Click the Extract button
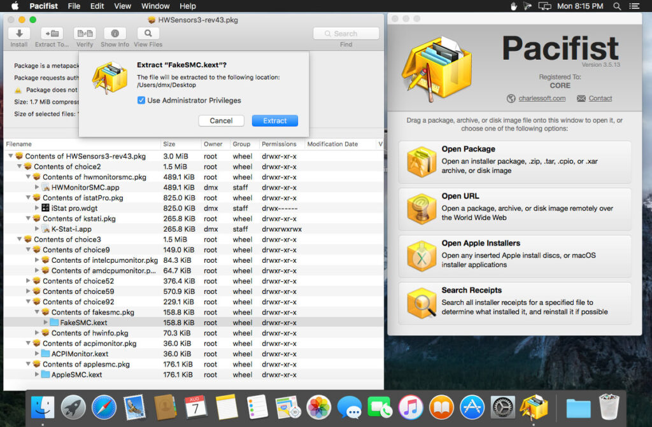The image size is (652, 427). pos(275,120)
